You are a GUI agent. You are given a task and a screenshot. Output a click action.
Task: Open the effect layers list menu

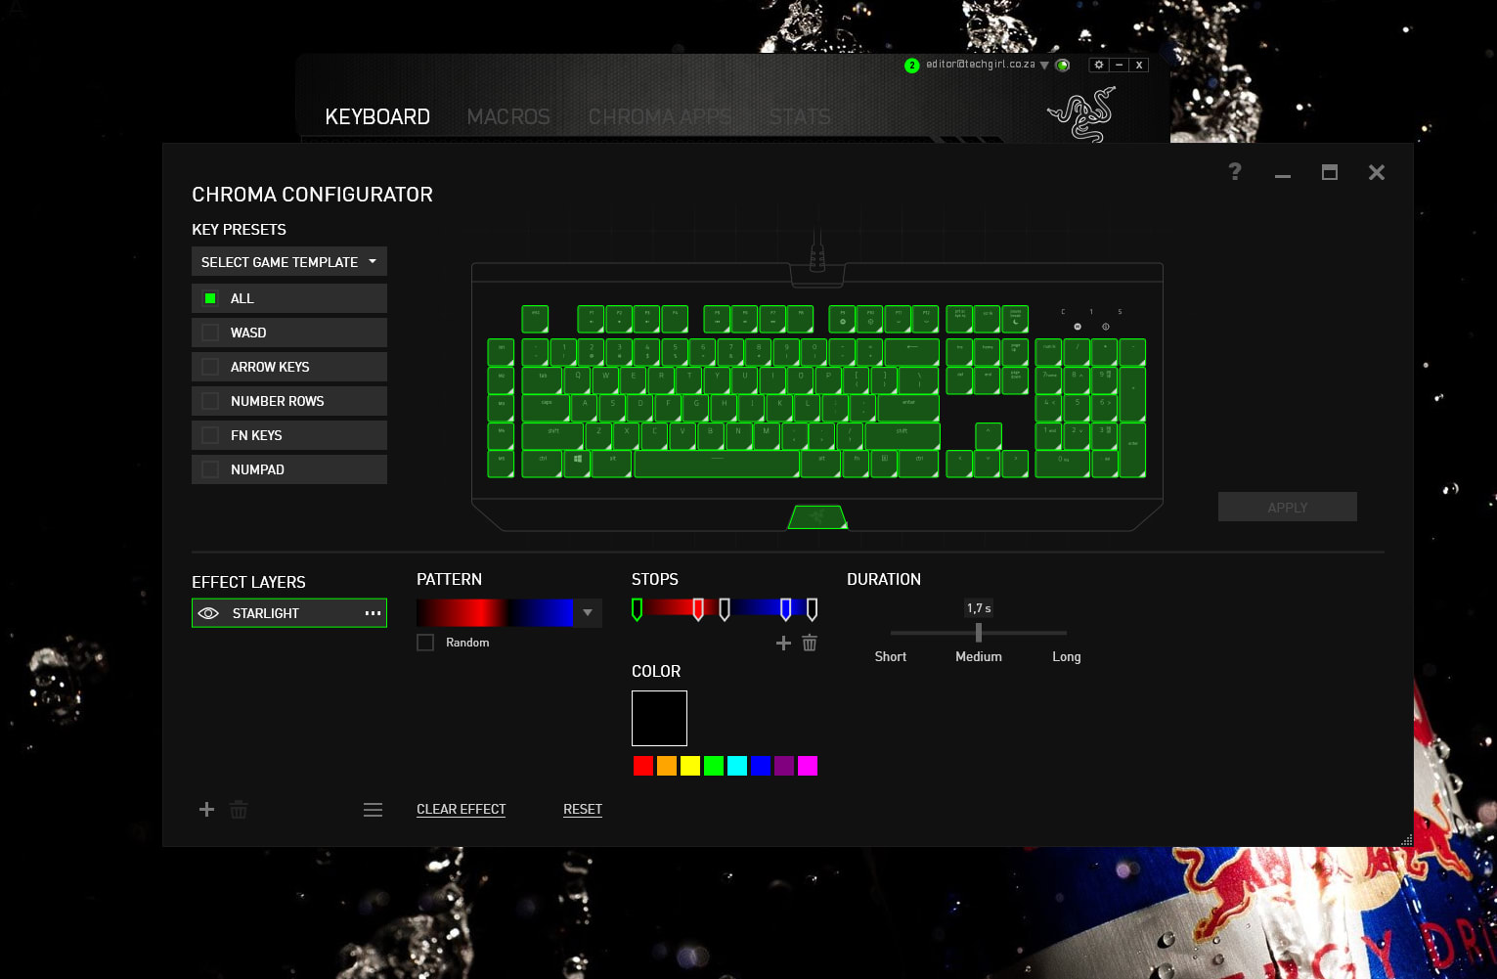373,810
